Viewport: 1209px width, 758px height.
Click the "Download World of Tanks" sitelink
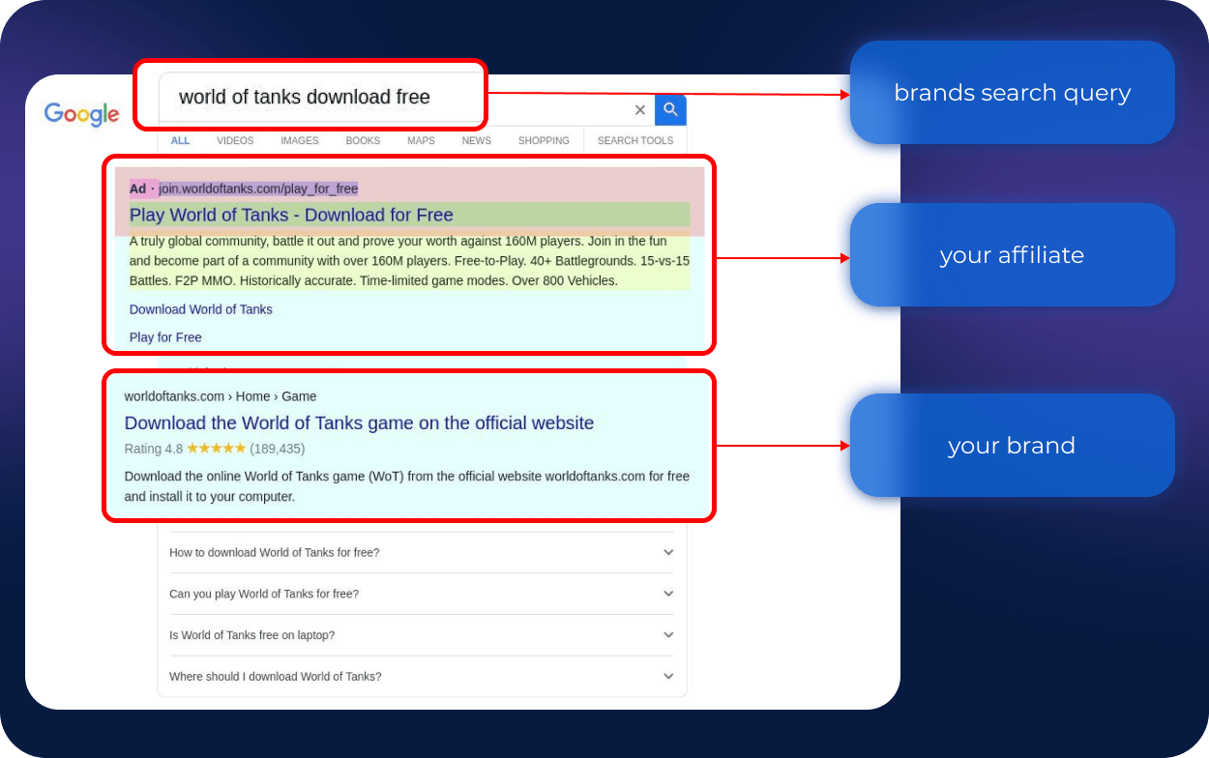pos(201,309)
